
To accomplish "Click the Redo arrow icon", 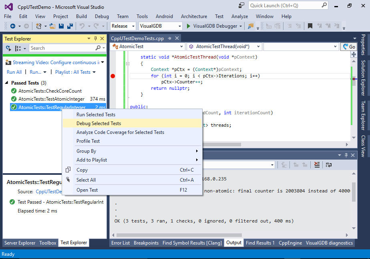I will tap(96, 26).
